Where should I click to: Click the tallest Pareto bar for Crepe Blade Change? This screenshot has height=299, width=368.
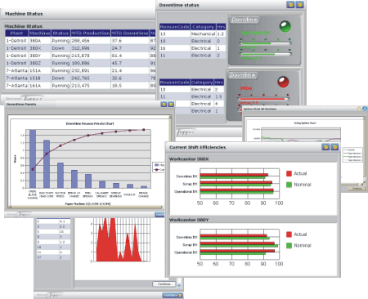point(33,158)
